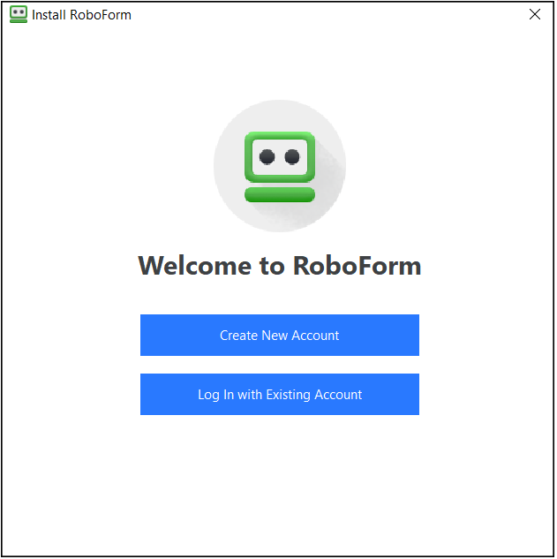Choose Log In with Existing Account
557x559 pixels.
click(x=280, y=394)
